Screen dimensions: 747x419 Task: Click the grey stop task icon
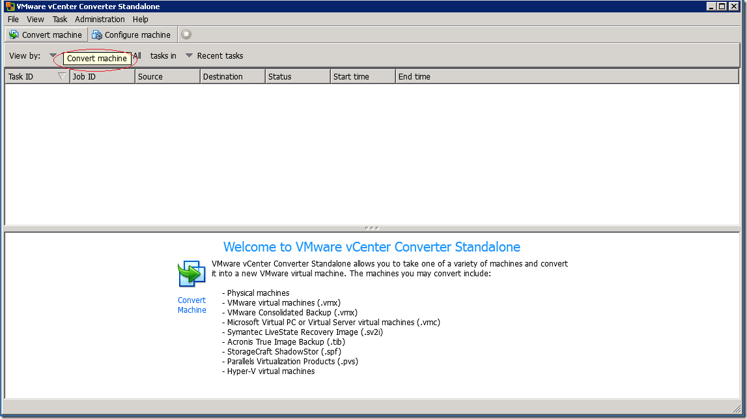pyautogui.click(x=186, y=35)
